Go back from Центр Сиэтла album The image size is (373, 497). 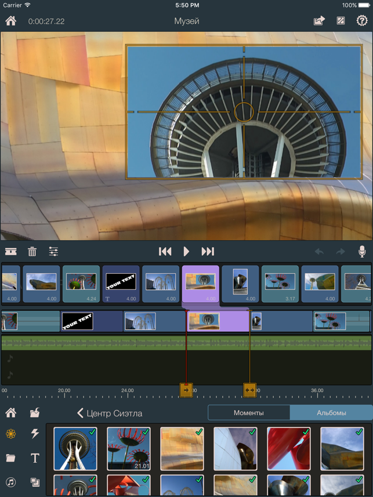click(81, 413)
